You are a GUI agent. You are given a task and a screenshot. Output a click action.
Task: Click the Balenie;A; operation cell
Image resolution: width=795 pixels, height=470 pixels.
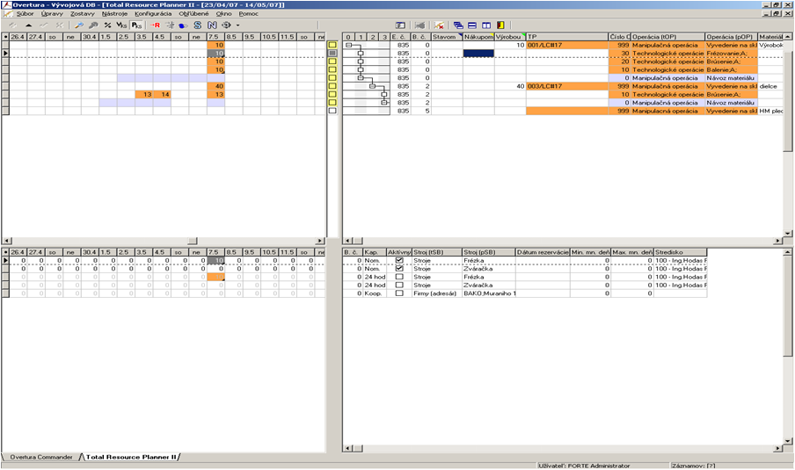click(x=731, y=70)
